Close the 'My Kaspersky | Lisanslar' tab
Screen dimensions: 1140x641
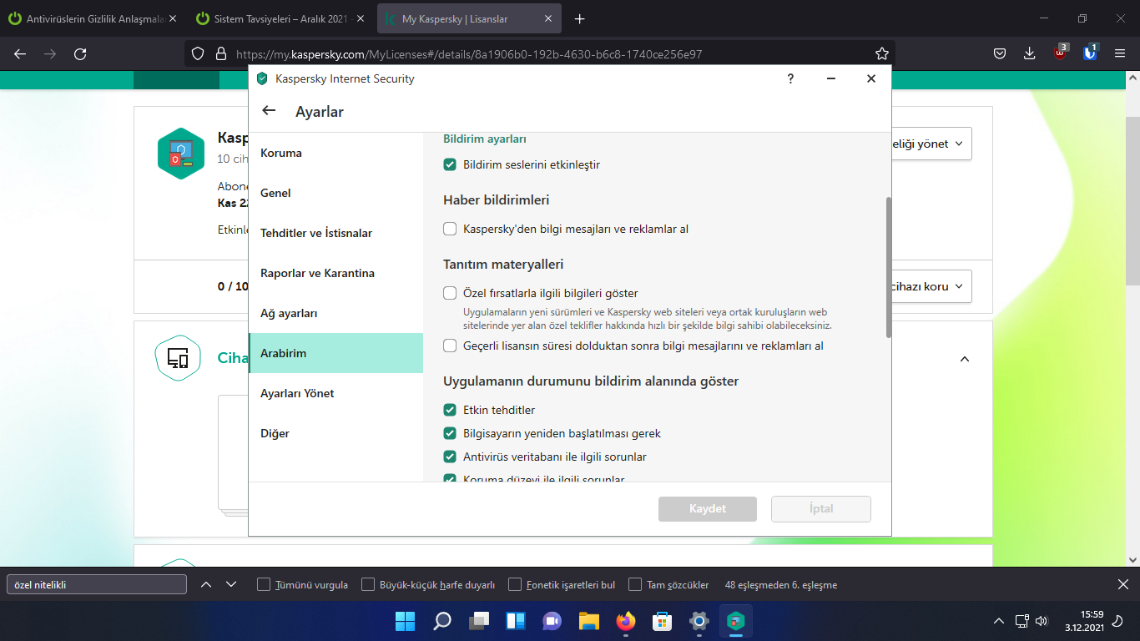[x=549, y=18]
